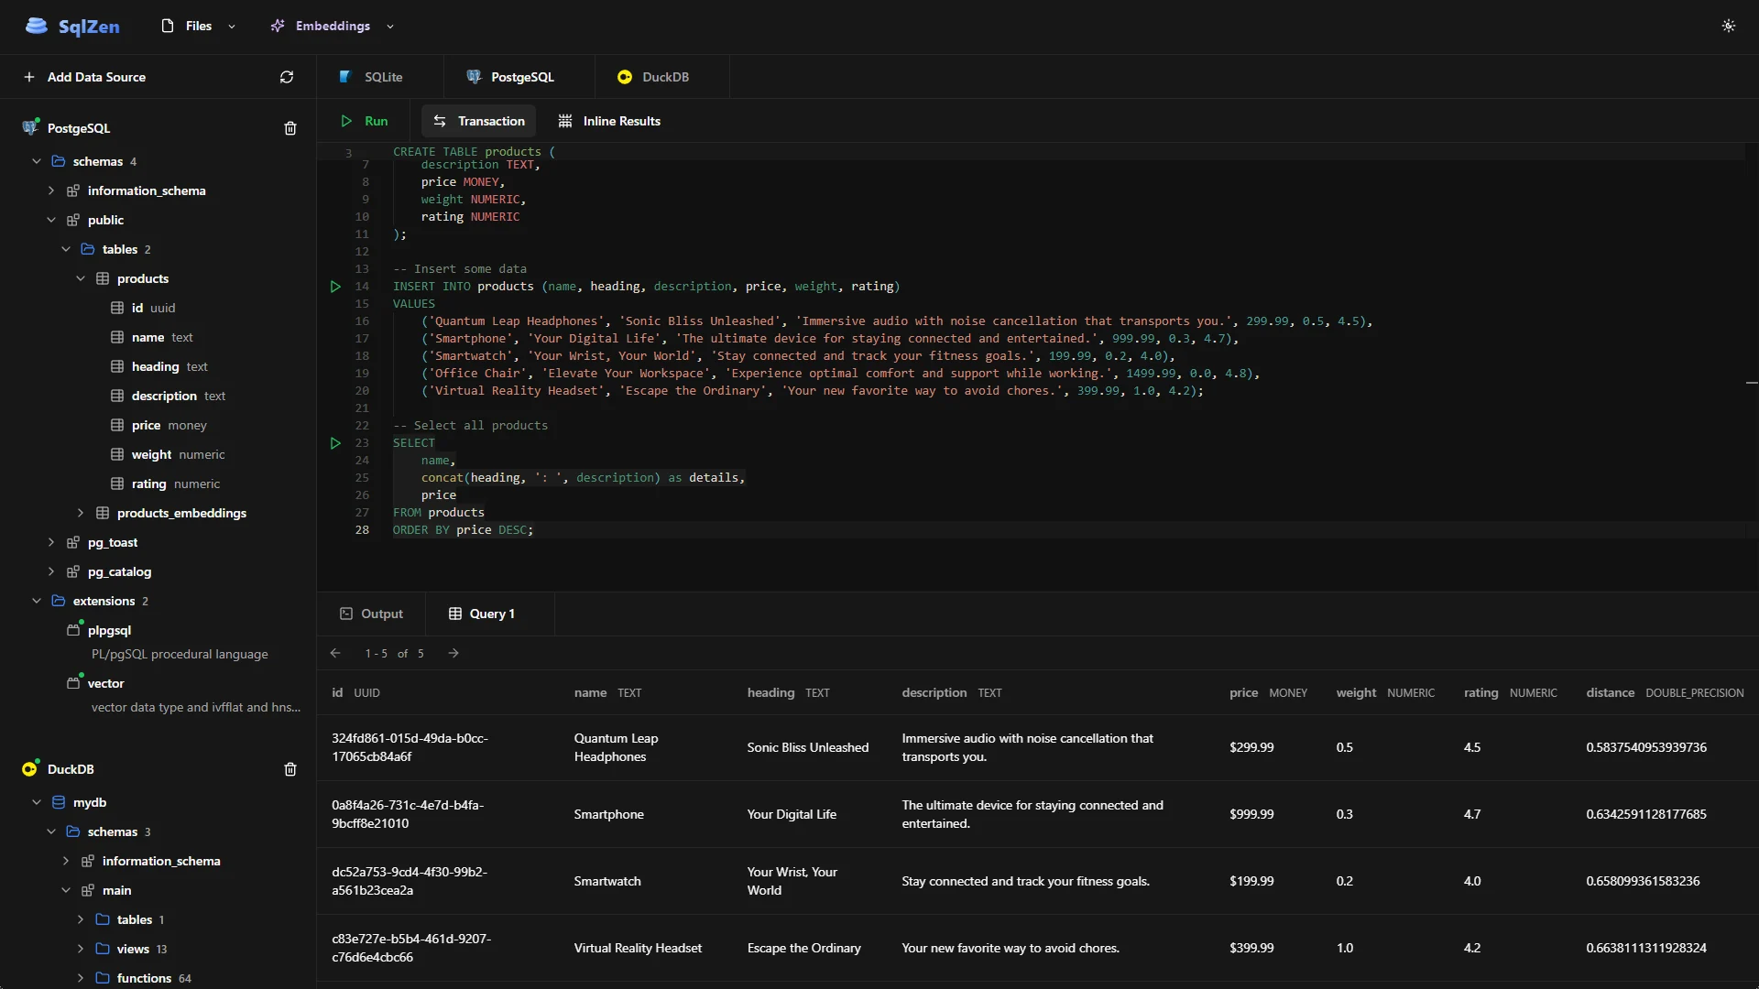Click the refresh data sources icon

(287, 77)
